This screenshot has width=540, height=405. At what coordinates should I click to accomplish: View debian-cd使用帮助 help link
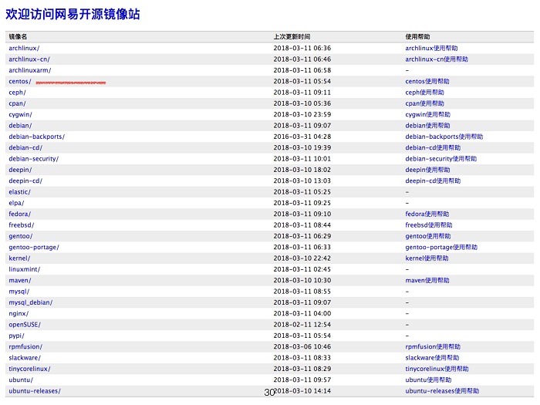[433, 147]
